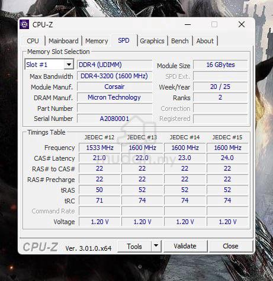Screen dimensions: 273x281
Task: Click the Serial Number field A2080001
Action: tap(114, 119)
